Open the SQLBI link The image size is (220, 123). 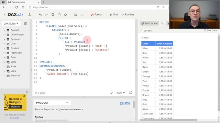pos(16,118)
